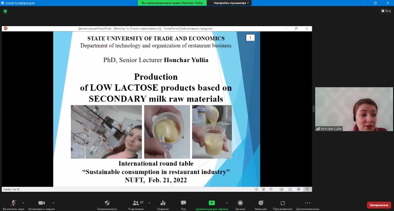Image resolution: width=394 pixels, height=211 pixels.
Task: Click 'PhD, Senior Lecturer Honchar Yuliia' text
Action: coord(156,60)
